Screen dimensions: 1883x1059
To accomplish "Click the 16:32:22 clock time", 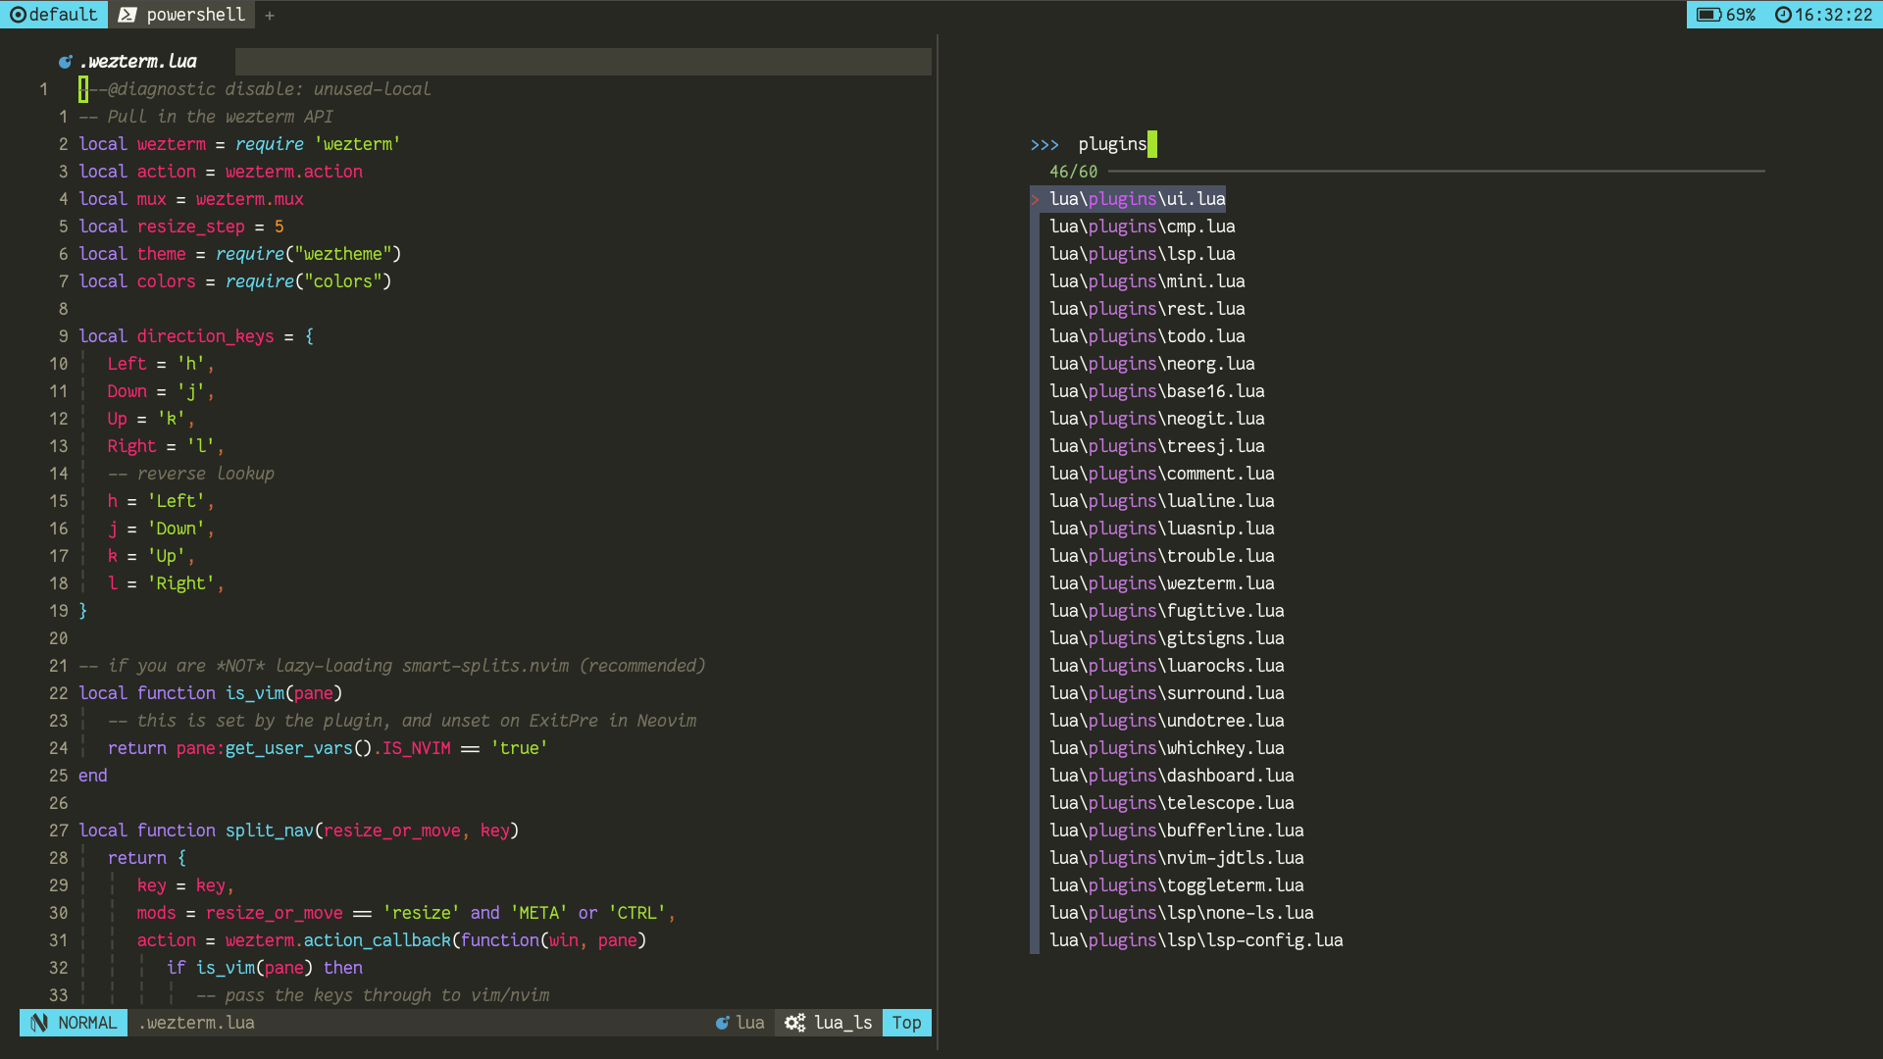I will coord(1834,15).
